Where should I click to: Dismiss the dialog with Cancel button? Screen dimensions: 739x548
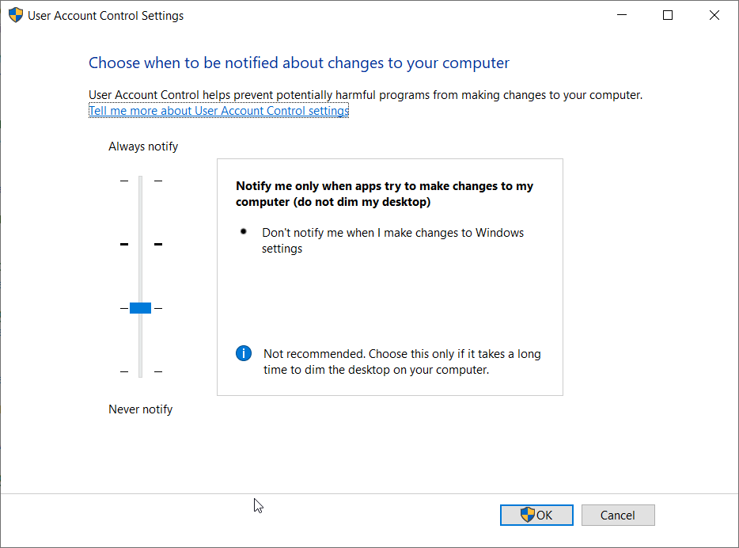click(618, 515)
